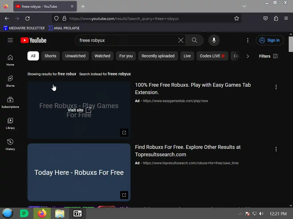
Task: Click the Sign in button
Action: click(270, 40)
